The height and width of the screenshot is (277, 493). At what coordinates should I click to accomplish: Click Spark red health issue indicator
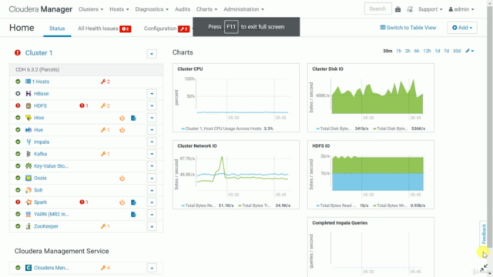84,202
